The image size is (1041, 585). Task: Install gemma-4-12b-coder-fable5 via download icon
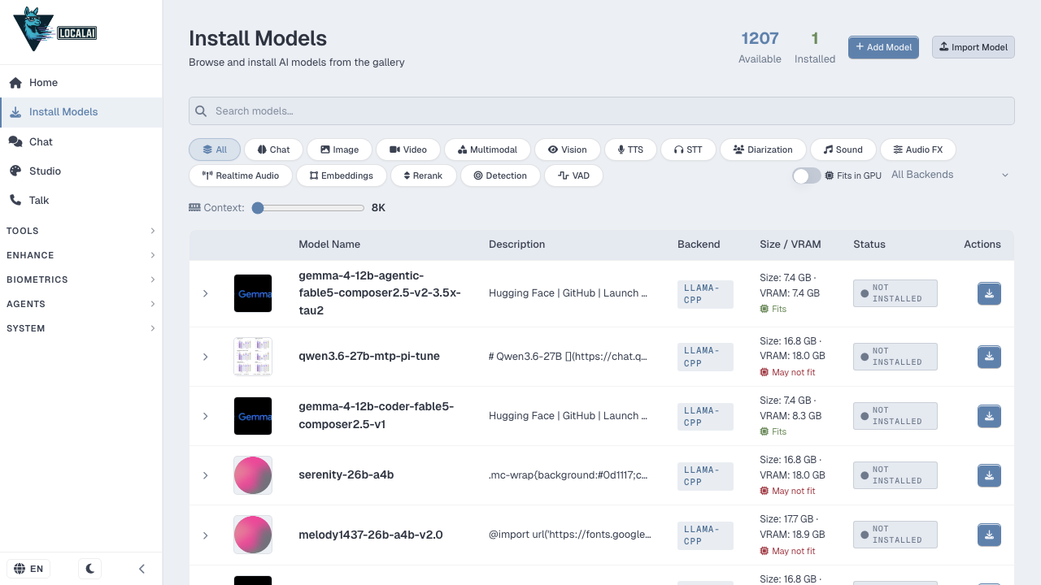click(989, 416)
